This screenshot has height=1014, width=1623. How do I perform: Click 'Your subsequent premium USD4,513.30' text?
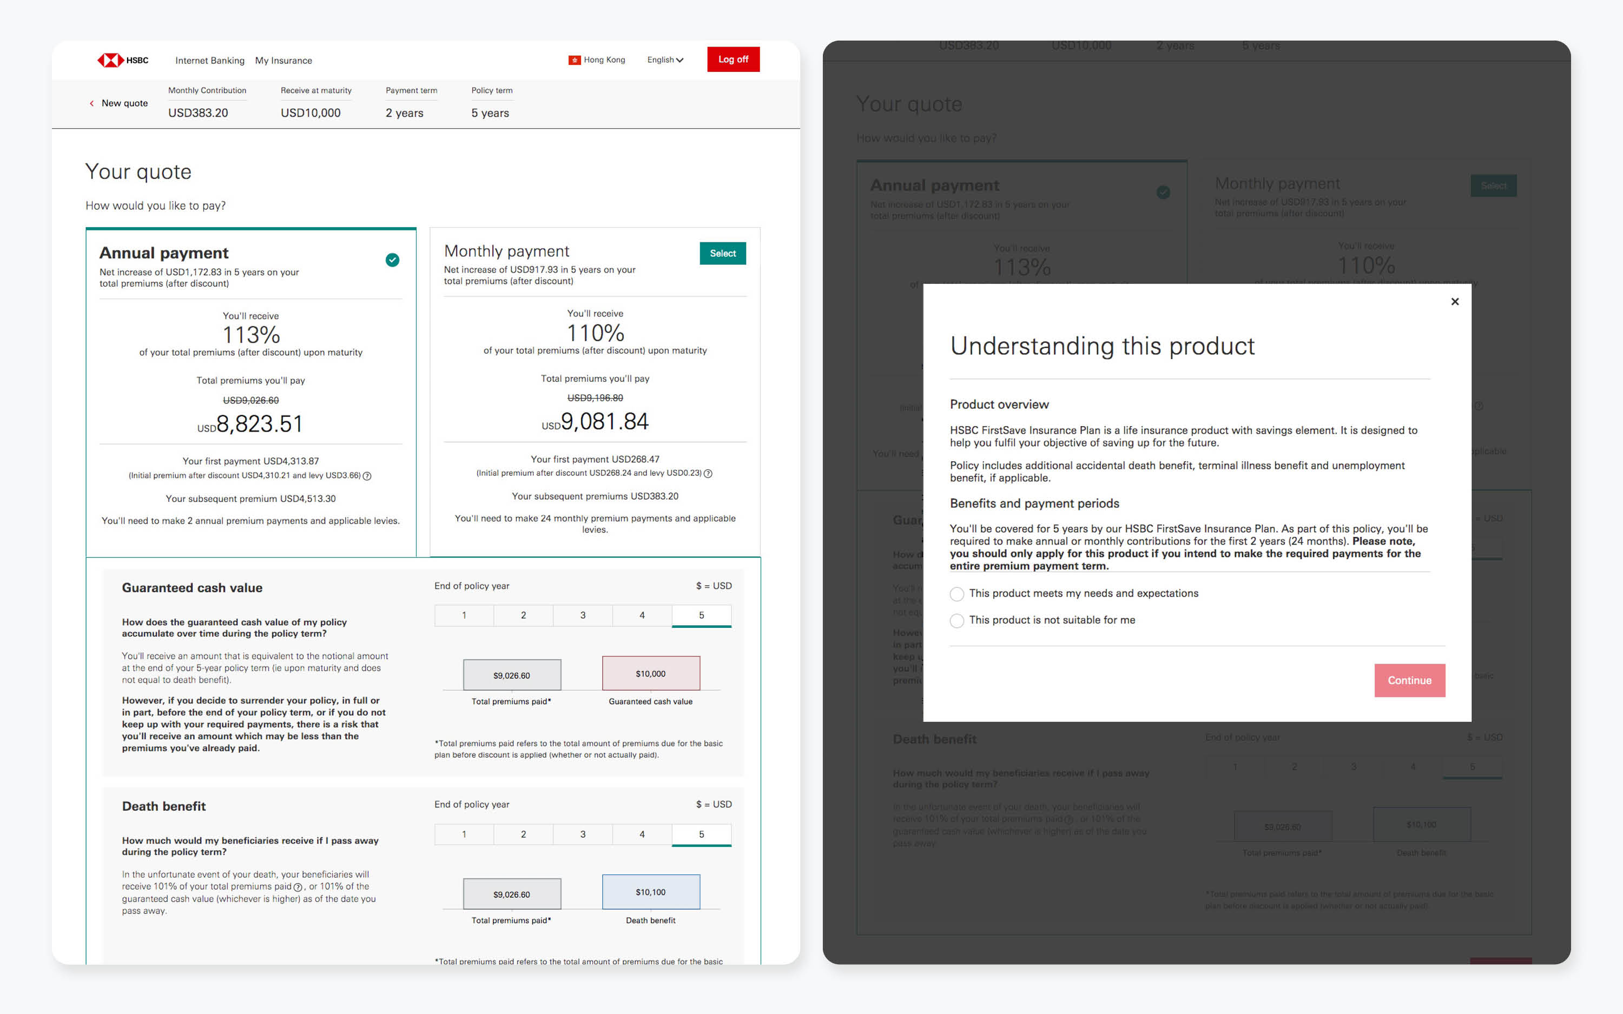251,499
